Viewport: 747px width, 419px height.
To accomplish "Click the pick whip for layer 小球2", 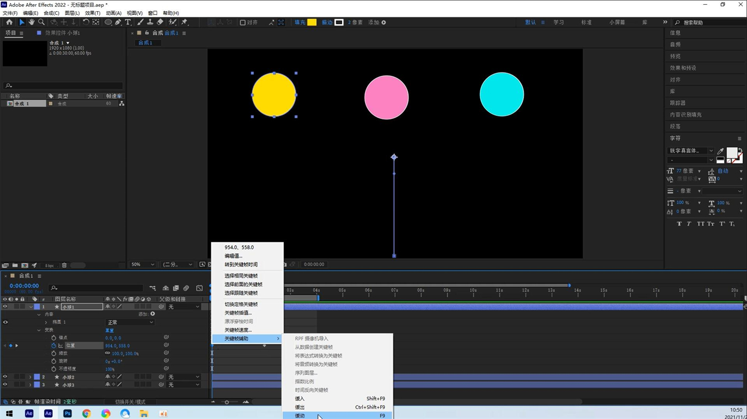I will [161, 377].
